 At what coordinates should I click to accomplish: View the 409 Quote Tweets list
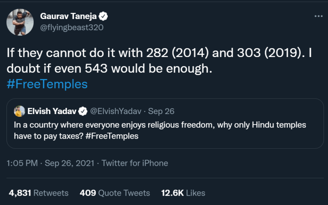[x=115, y=193]
